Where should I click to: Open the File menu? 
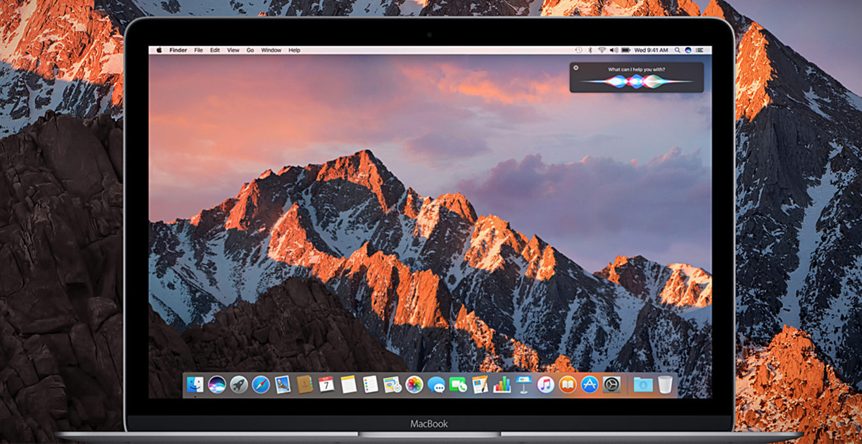coord(198,50)
